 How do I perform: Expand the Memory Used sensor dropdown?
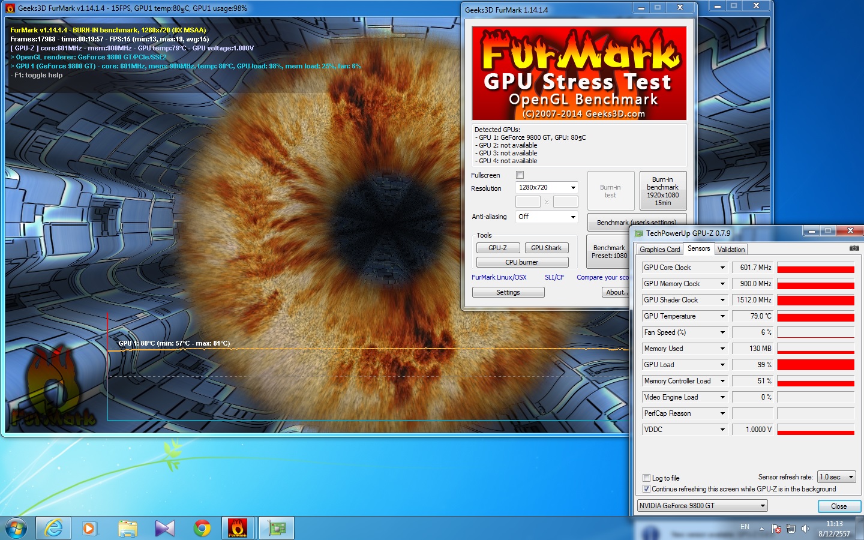pos(722,349)
